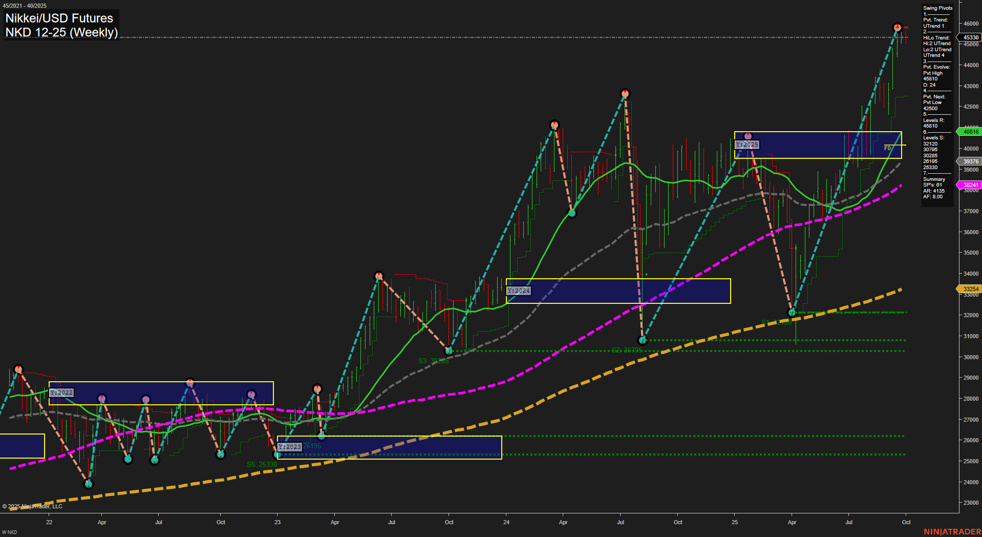Select the 'S5: 25330' support level label
The width and height of the screenshot is (982, 537).
tap(262, 464)
